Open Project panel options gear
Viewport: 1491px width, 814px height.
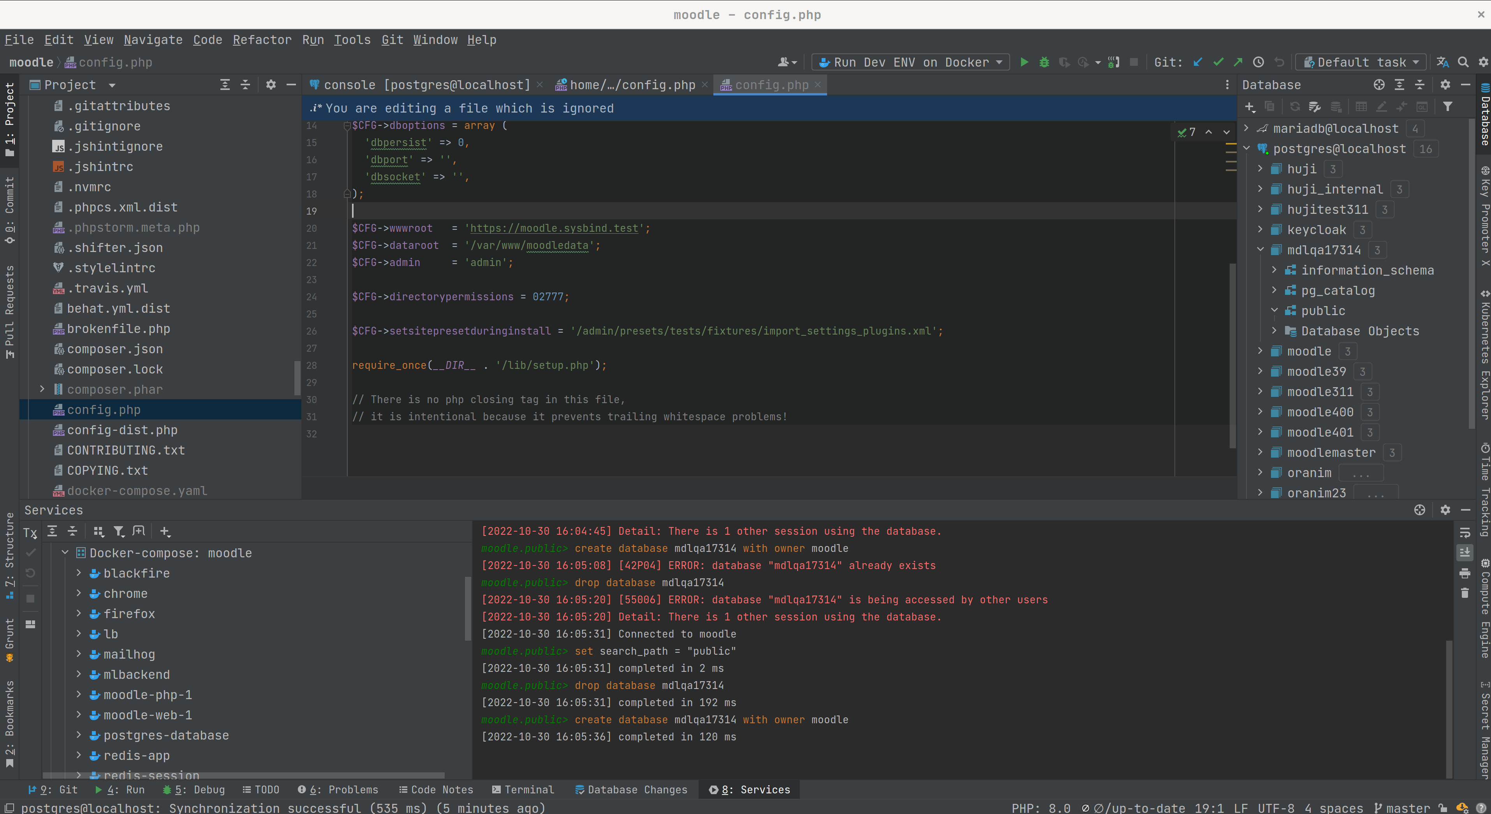click(270, 85)
